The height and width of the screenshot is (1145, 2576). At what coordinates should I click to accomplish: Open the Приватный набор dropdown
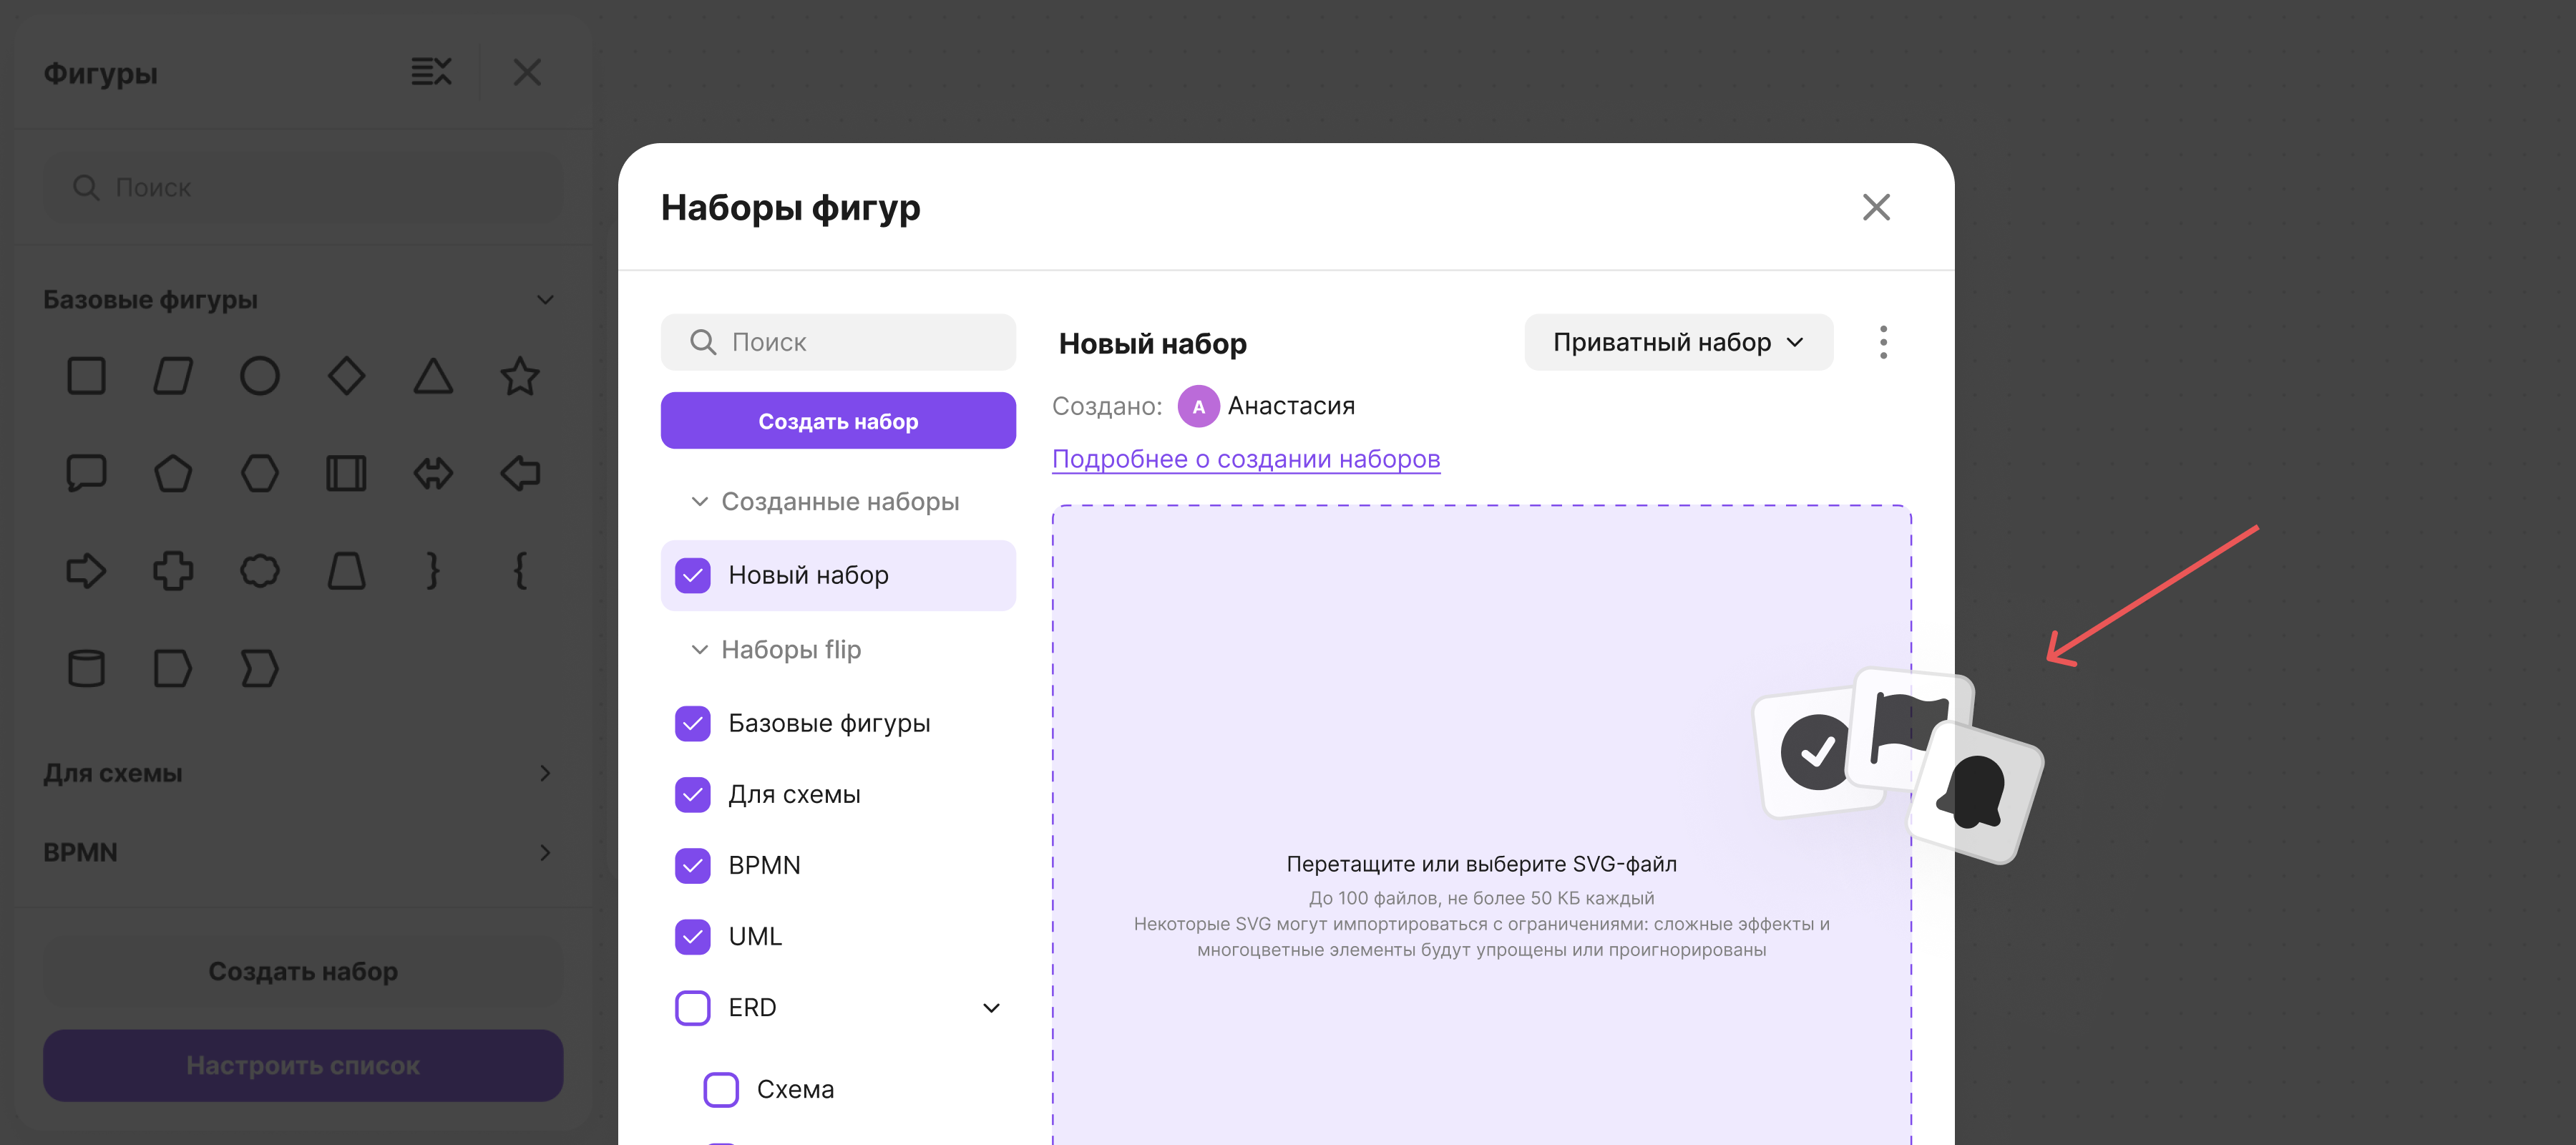[x=1678, y=342]
